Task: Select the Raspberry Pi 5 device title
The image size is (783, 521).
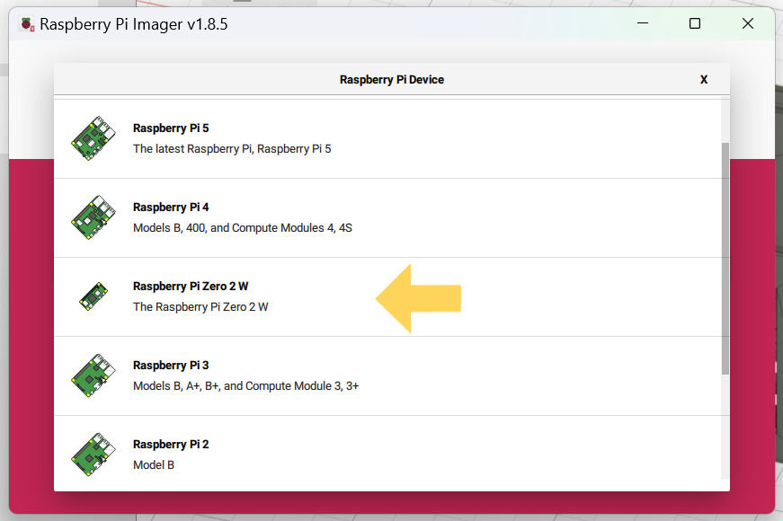Action: tap(171, 128)
